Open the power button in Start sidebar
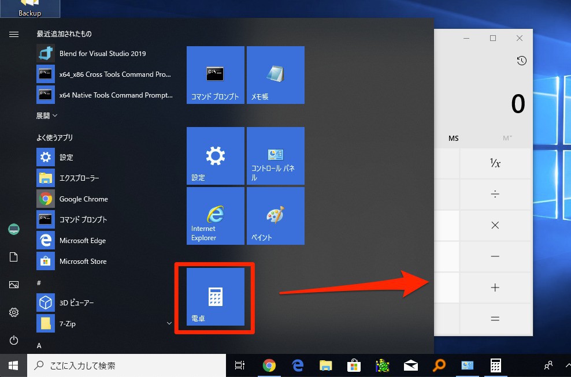Image resolution: width=571 pixels, height=377 pixels. pyautogui.click(x=14, y=340)
